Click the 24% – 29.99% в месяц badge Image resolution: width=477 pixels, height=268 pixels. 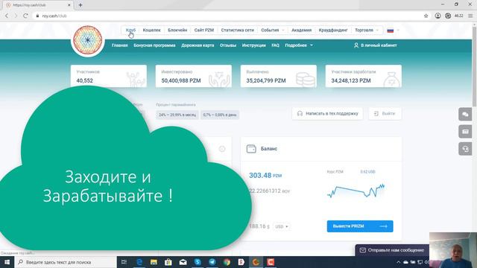click(177, 115)
